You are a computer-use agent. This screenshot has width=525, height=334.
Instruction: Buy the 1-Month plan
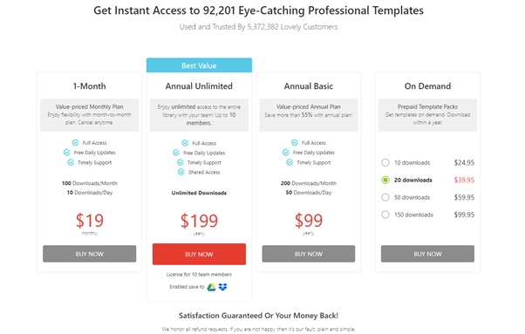[x=90, y=254]
